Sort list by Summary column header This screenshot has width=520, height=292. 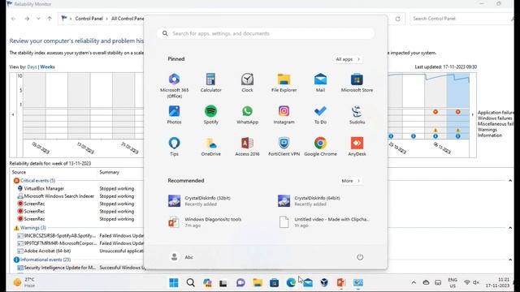pos(109,172)
